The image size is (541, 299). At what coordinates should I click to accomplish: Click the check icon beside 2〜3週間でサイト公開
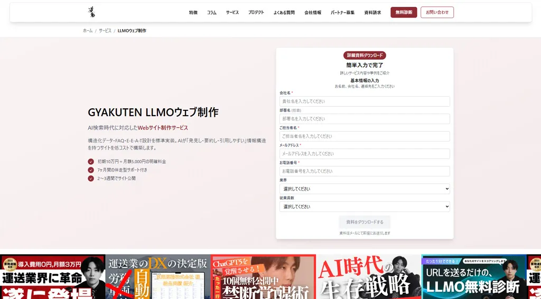click(x=91, y=179)
